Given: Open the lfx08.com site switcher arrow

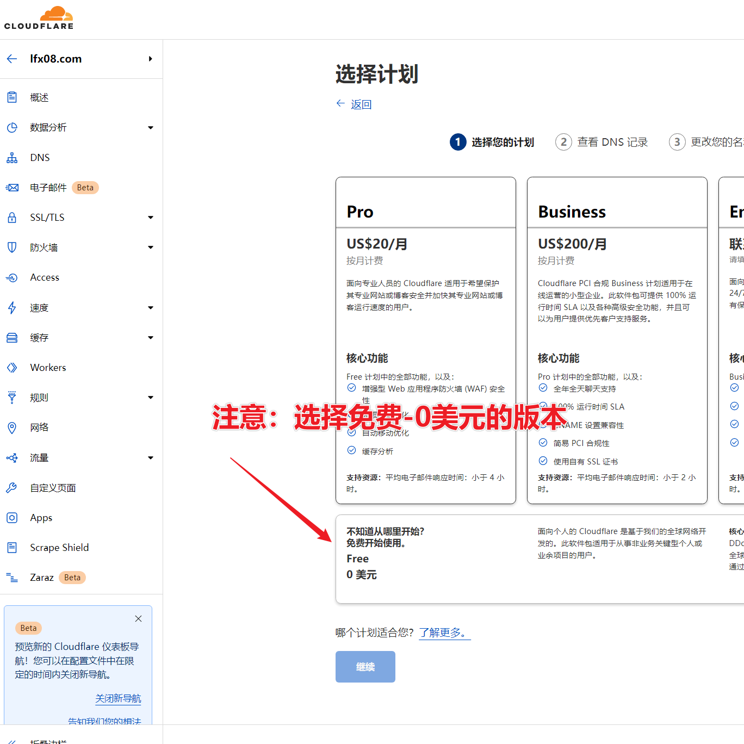Looking at the screenshot, I should tap(150, 59).
